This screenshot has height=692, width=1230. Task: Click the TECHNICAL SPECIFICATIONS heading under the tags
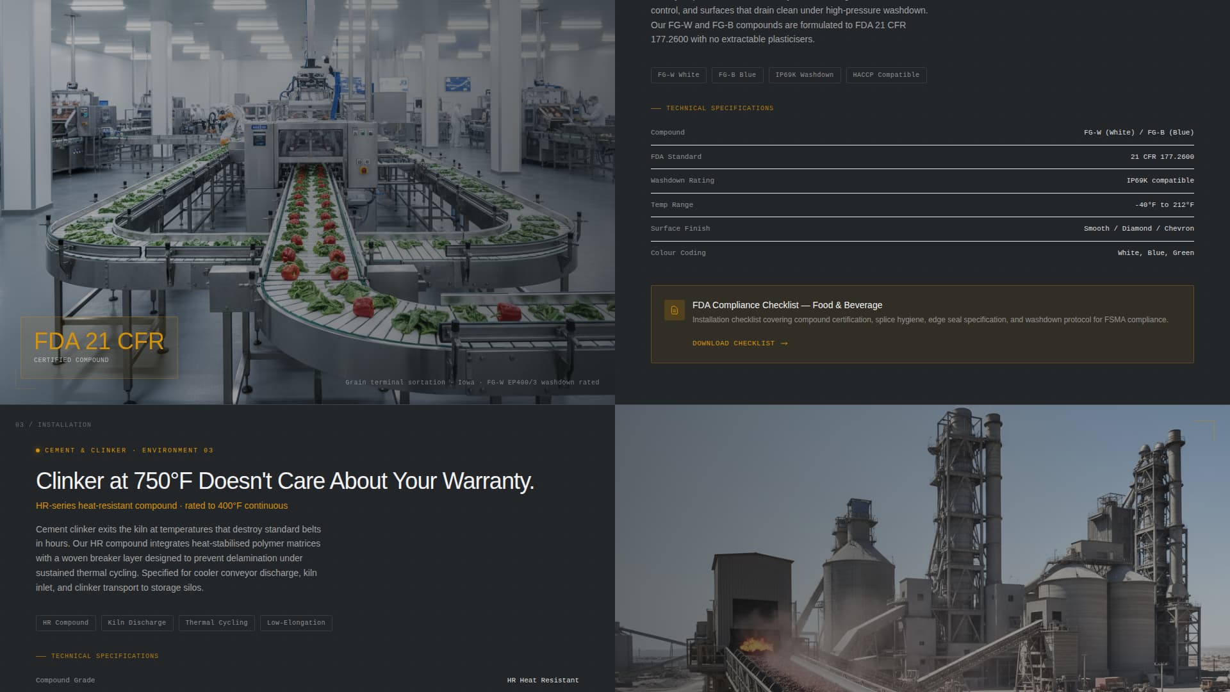pos(719,108)
